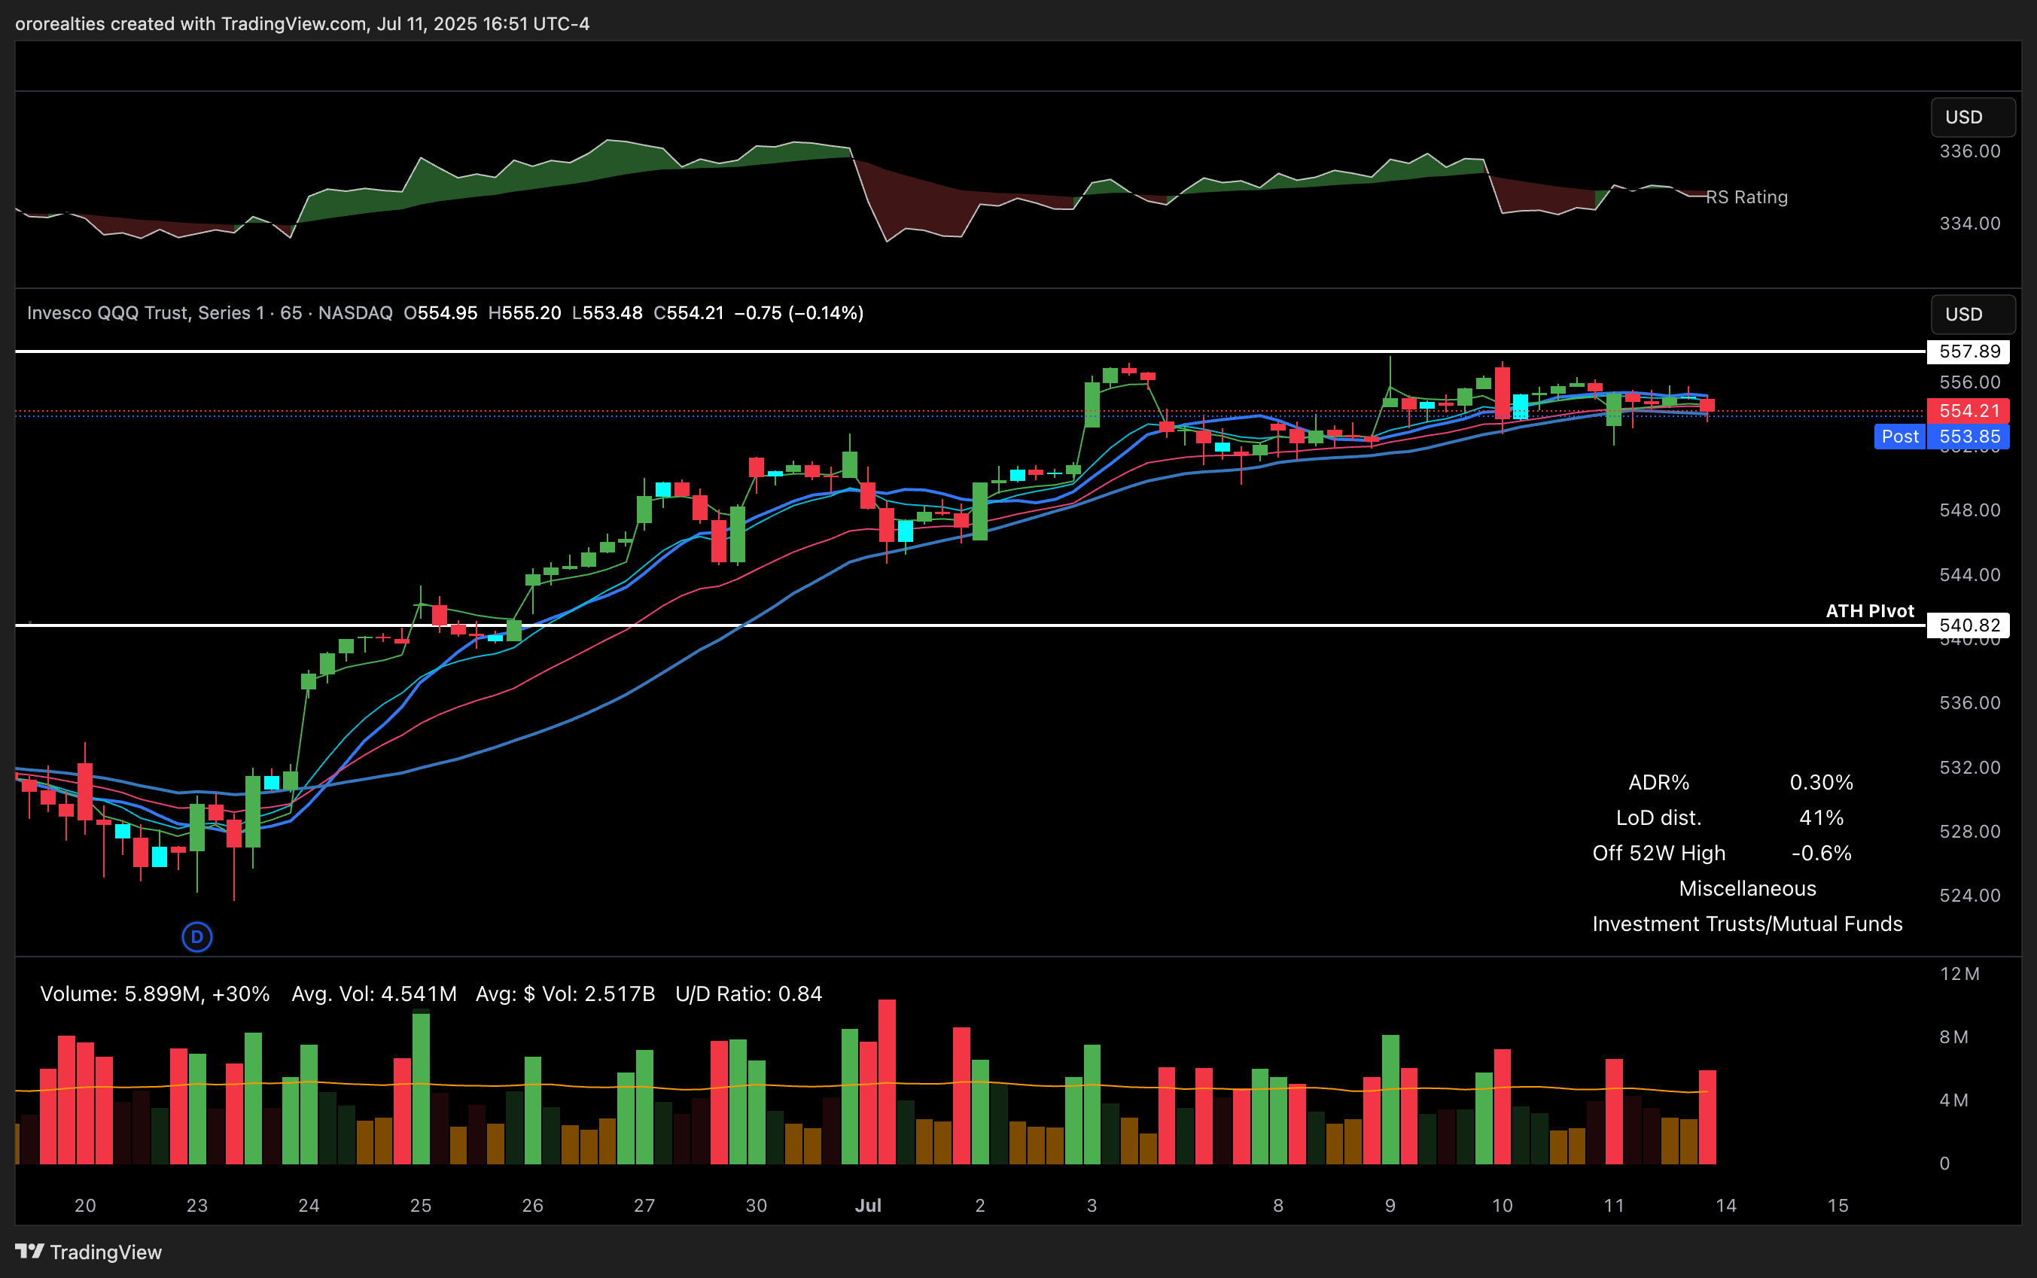
Task: Click the Volume: 5.899M, +30% readout
Action: (154, 994)
